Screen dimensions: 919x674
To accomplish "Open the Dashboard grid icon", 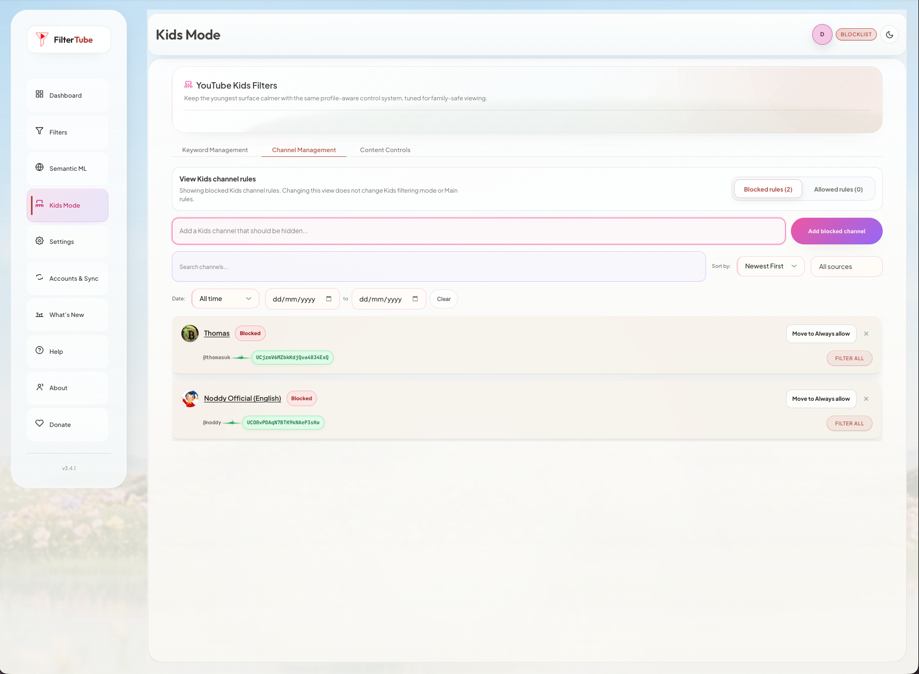I will click(x=39, y=94).
